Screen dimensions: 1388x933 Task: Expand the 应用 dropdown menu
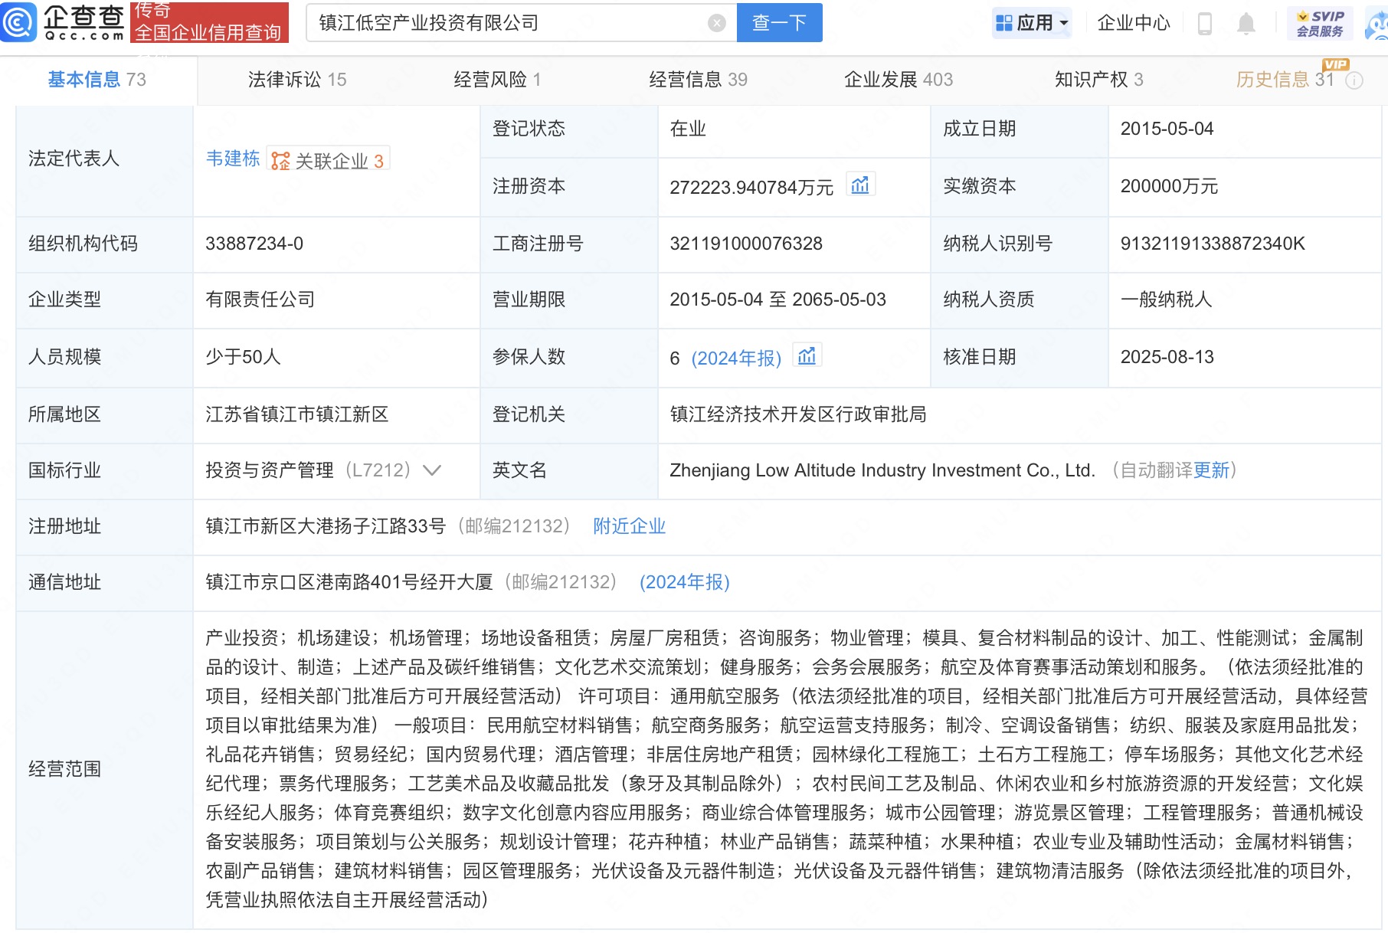click(1031, 23)
